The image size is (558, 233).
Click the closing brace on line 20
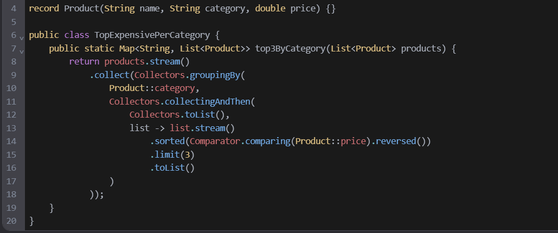[31, 221]
